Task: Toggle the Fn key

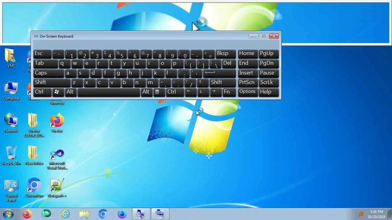Action: click(229, 92)
